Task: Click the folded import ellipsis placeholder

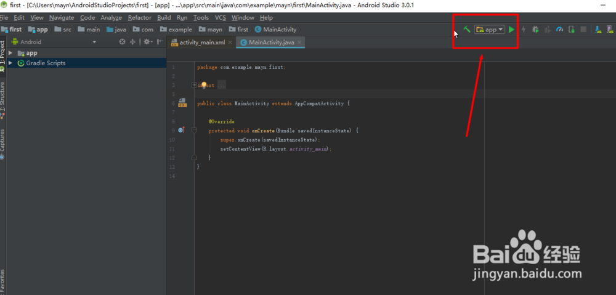Action: click(222, 85)
